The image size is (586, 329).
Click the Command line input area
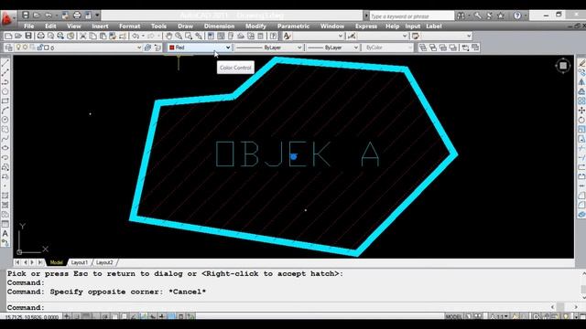(x=278, y=308)
